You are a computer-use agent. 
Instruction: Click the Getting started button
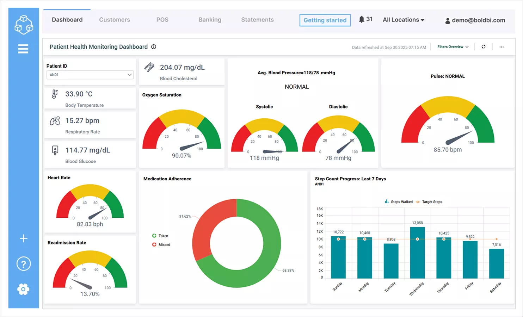[x=325, y=20]
